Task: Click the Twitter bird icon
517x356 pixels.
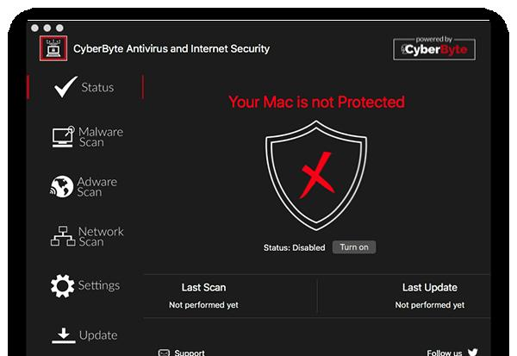Action: [x=472, y=352]
